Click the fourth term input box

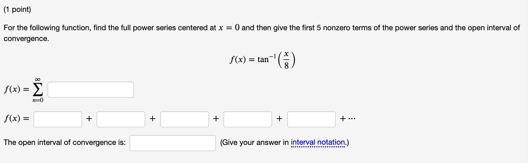pyautogui.click(x=248, y=119)
